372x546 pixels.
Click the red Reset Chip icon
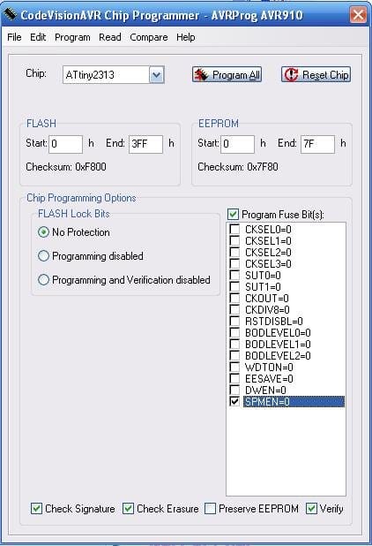click(x=291, y=74)
